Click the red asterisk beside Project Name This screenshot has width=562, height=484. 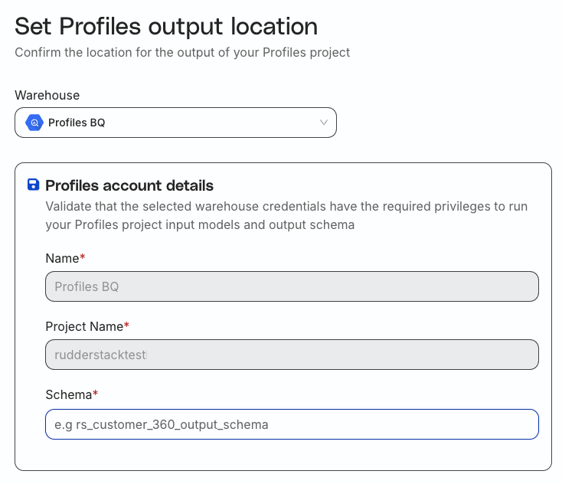[x=127, y=326]
